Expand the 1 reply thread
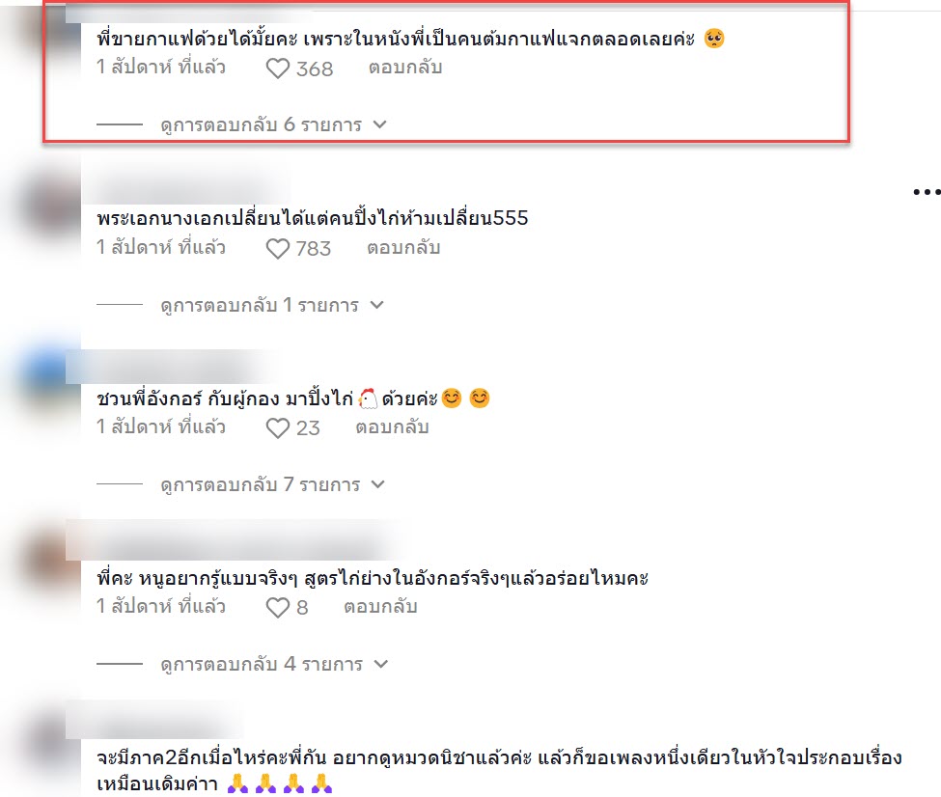This screenshot has height=797, width=941. (x=271, y=305)
